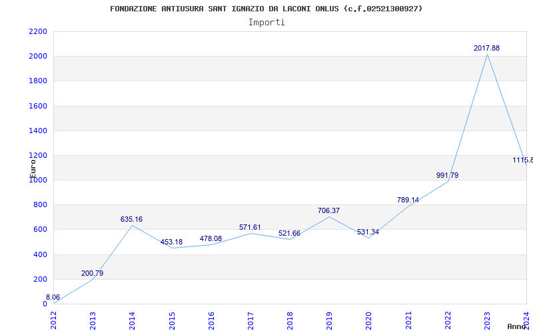
Task: Select the 2018 year tick label
Action: 289,320
